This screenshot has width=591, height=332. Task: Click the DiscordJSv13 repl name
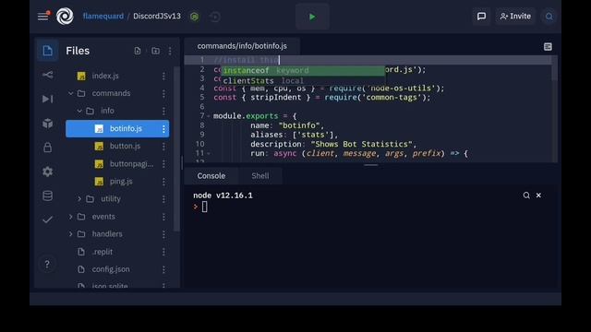pyautogui.click(x=157, y=17)
